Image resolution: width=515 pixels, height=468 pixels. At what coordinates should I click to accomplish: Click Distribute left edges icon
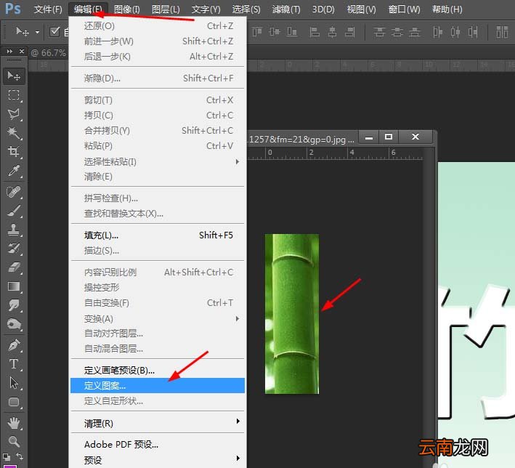[x=438, y=32]
